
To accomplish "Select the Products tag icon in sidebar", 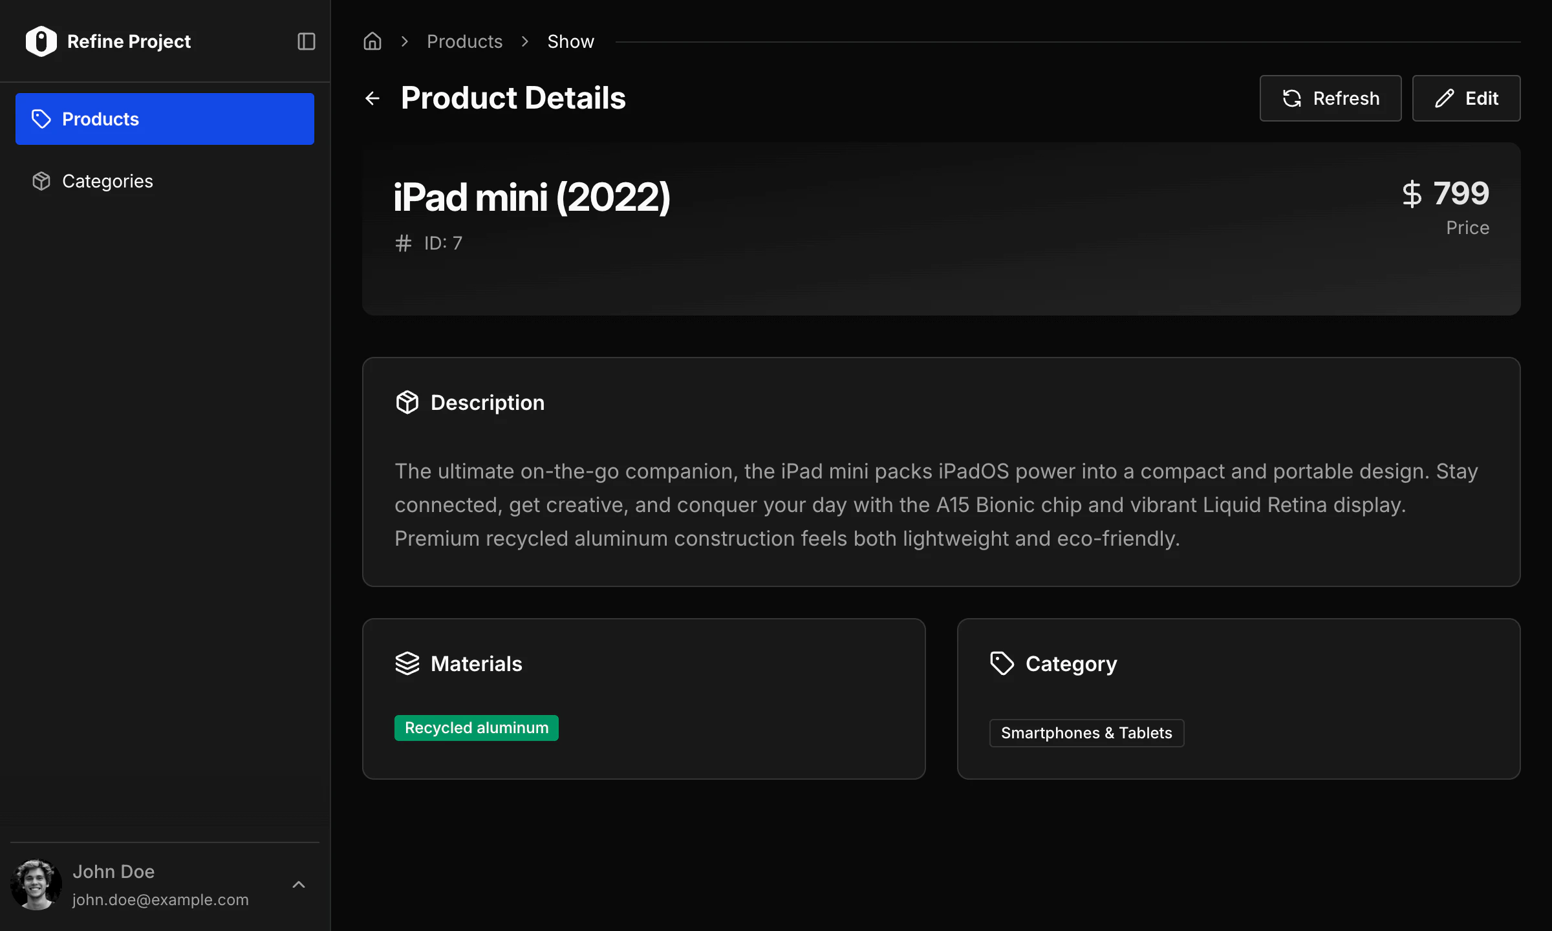I will pos(41,119).
